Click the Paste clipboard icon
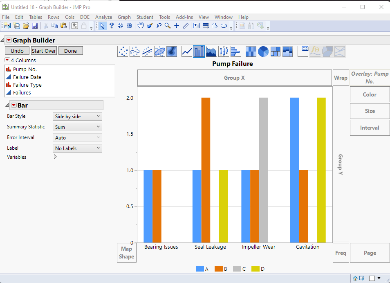390x283 pixels. pos(64,26)
